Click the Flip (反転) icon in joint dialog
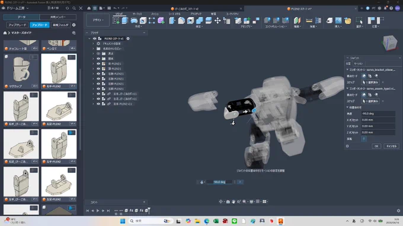This screenshot has width=403, height=226. pyautogui.click(x=364, y=139)
